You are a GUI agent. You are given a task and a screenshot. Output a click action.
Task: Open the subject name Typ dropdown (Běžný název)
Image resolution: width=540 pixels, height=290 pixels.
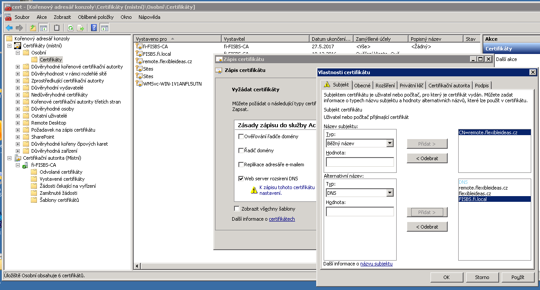[x=390, y=143]
